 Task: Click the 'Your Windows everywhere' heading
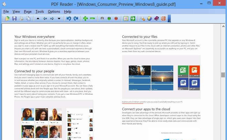(34, 37)
